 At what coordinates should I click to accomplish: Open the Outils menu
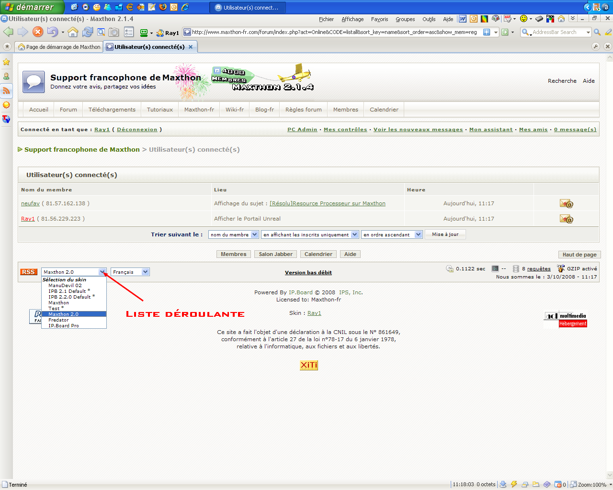click(429, 19)
